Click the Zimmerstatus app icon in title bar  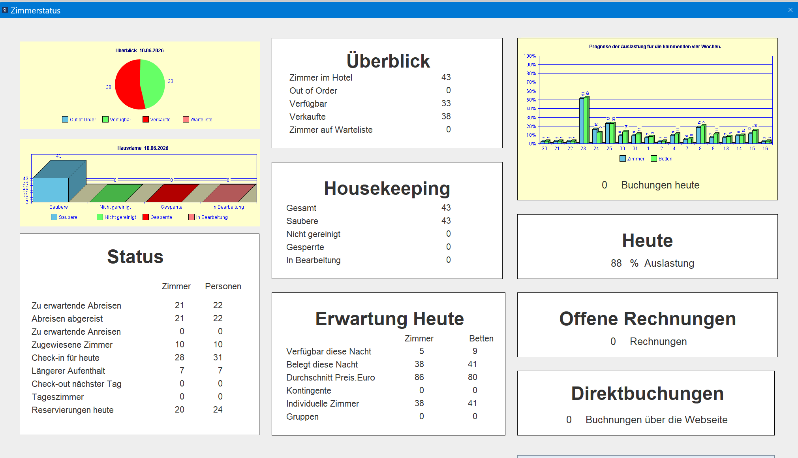[x=5, y=10]
